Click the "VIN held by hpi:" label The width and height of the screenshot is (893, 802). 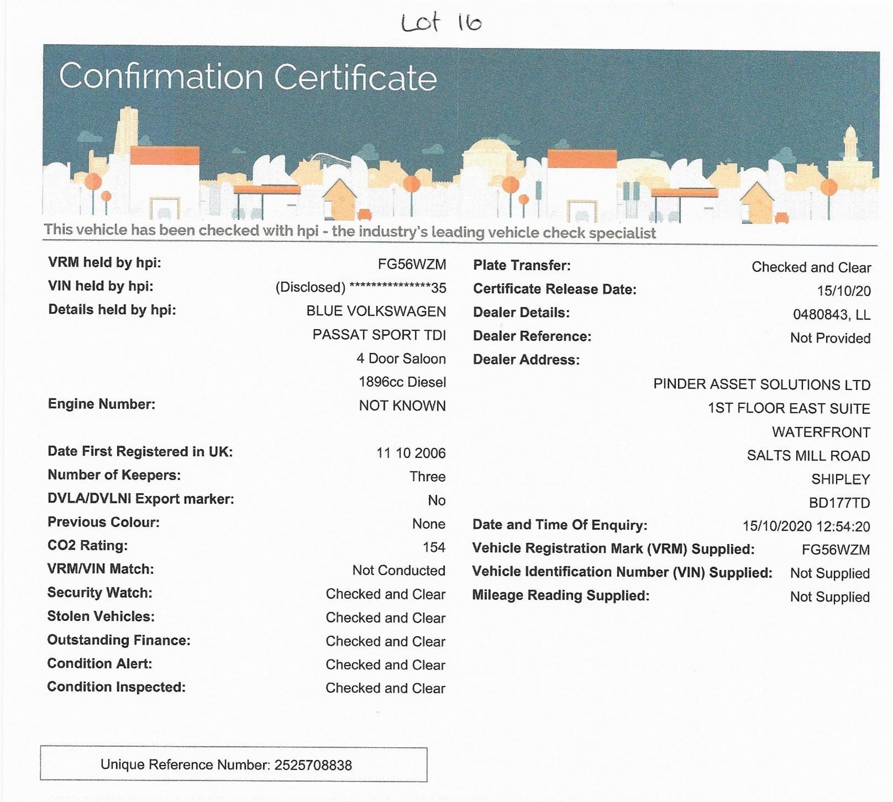click(100, 286)
